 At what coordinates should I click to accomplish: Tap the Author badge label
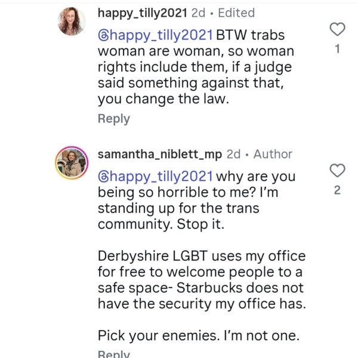(x=273, y=154)
